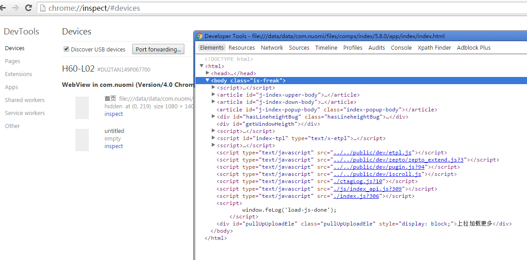Expand the index-tpl script node

click(213, 138)
